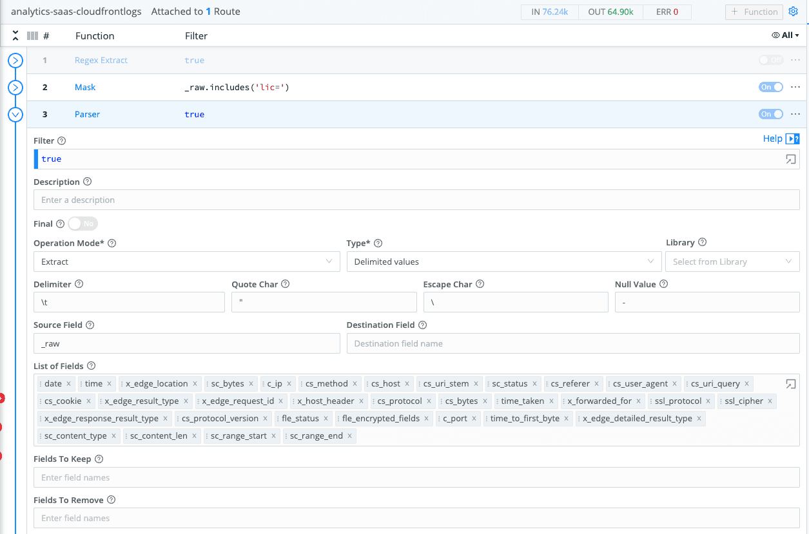Open the List of Fields expand icon
This screenshot has height=534, width=809.
790,383
